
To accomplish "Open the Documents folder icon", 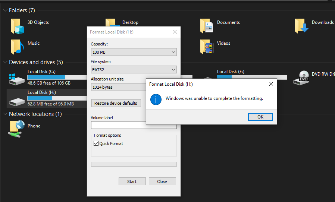I will tap(207, 26).
